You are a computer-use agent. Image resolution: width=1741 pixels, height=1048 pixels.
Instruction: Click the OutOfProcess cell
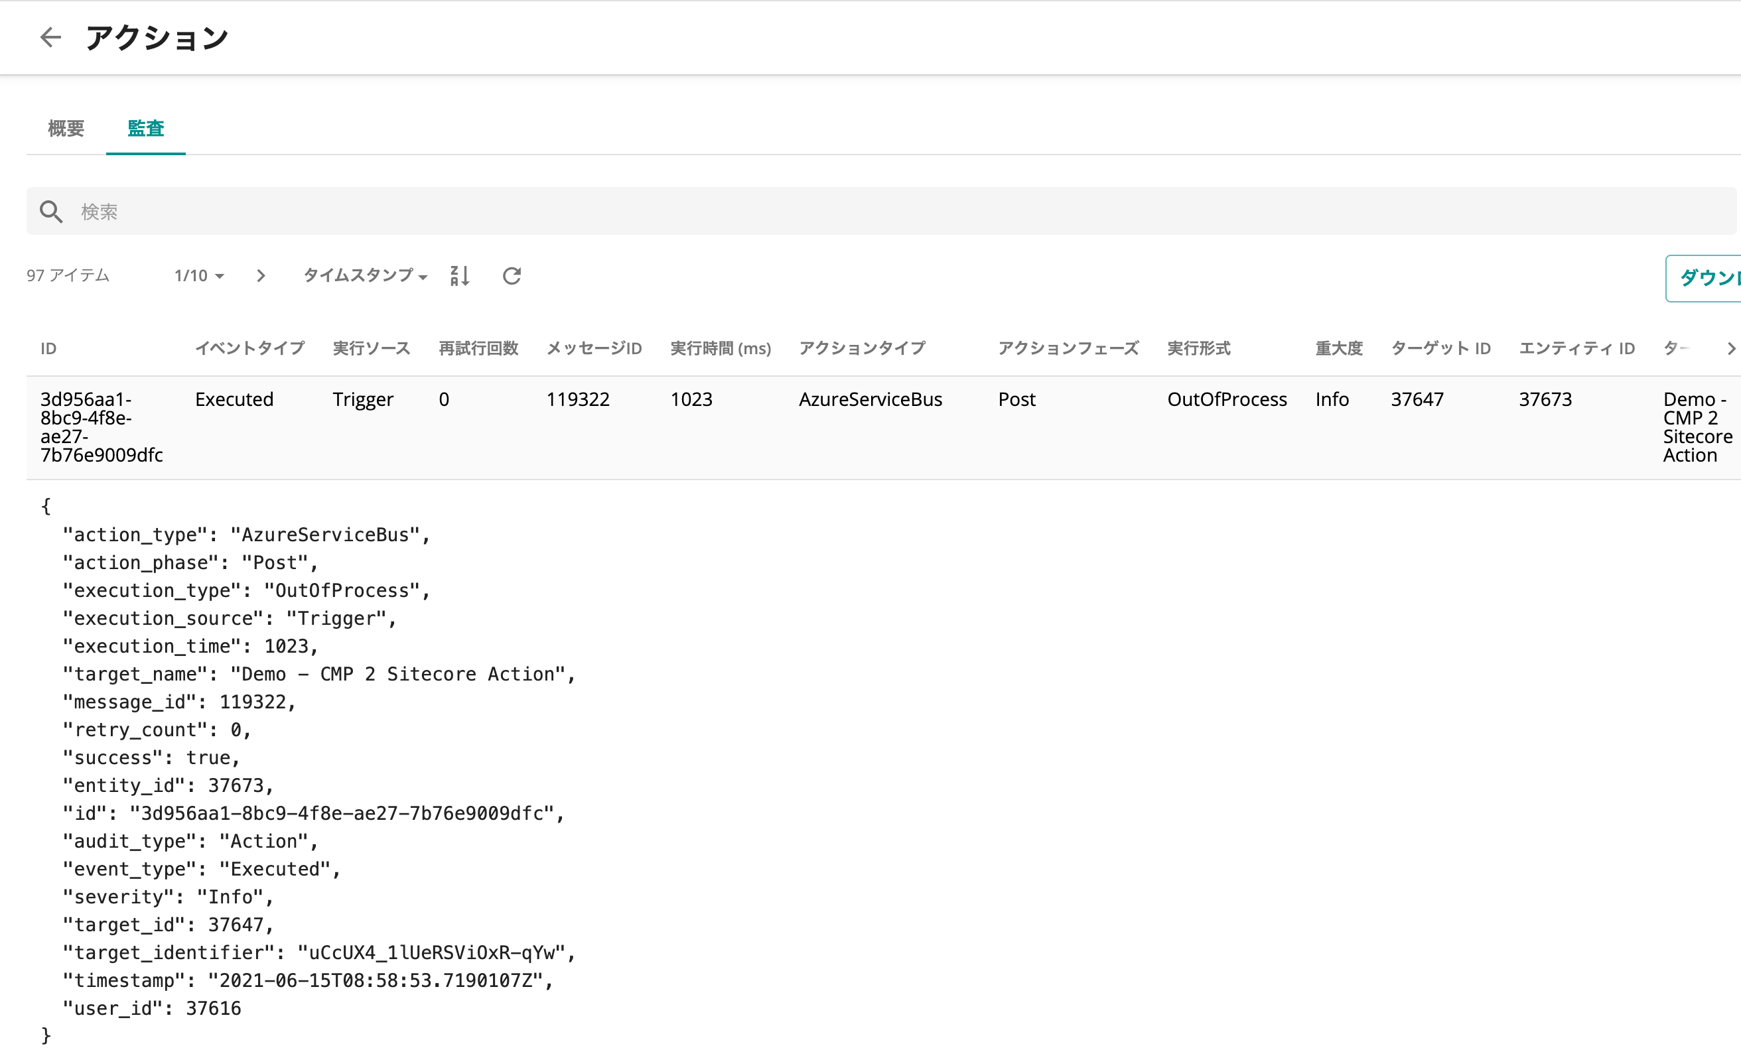[x=1226, y=399]
